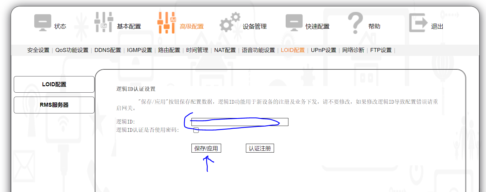Screen dimensions: 486x192
Task: Open IGMP设置 submenu item
Action: coord(139,50)
